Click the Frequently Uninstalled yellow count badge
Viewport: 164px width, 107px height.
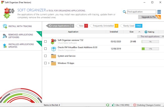116,26
